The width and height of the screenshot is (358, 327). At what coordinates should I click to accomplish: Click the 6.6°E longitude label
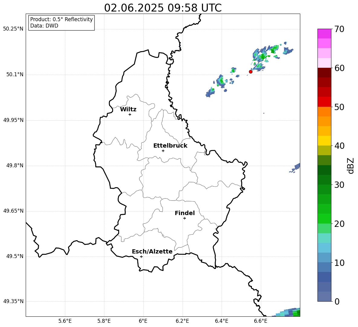click(x=261, y=321)
